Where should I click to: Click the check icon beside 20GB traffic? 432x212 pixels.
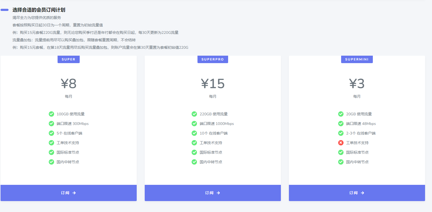(341, 114)
